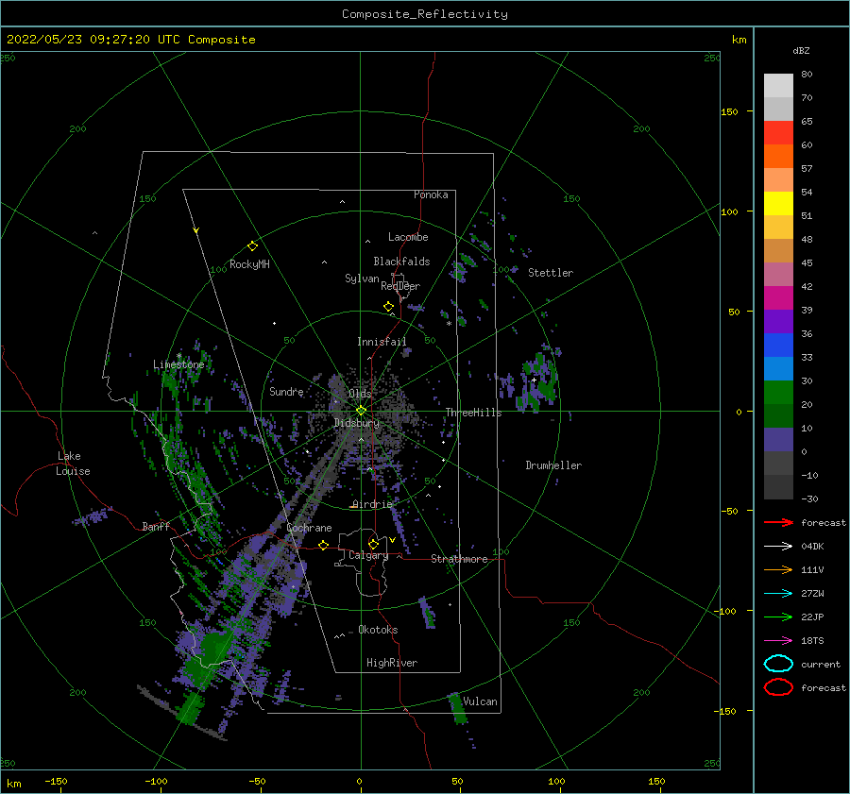Viewport: 850px width, 794px height.
Task: Click the bright green 30 dBZ swatch
Action: [x=778, y=392]
